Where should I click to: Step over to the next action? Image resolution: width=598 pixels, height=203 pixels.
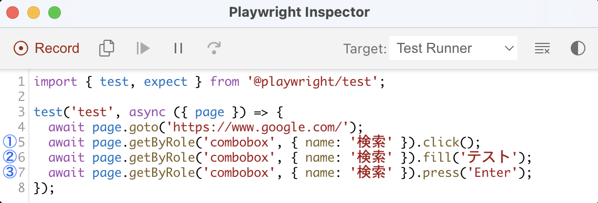click(214, 48)
